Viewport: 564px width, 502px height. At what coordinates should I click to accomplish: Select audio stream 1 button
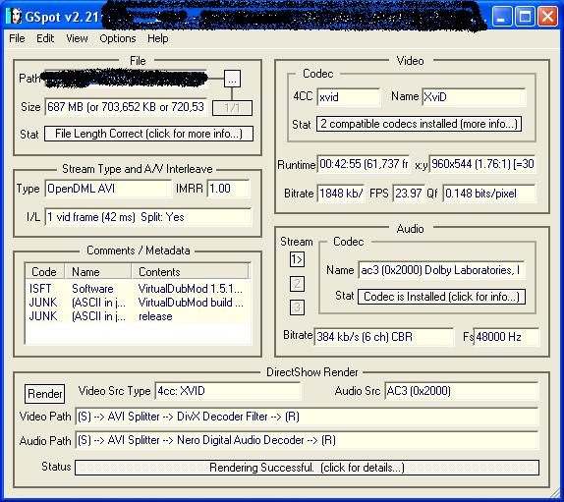(x=297, y=259)
